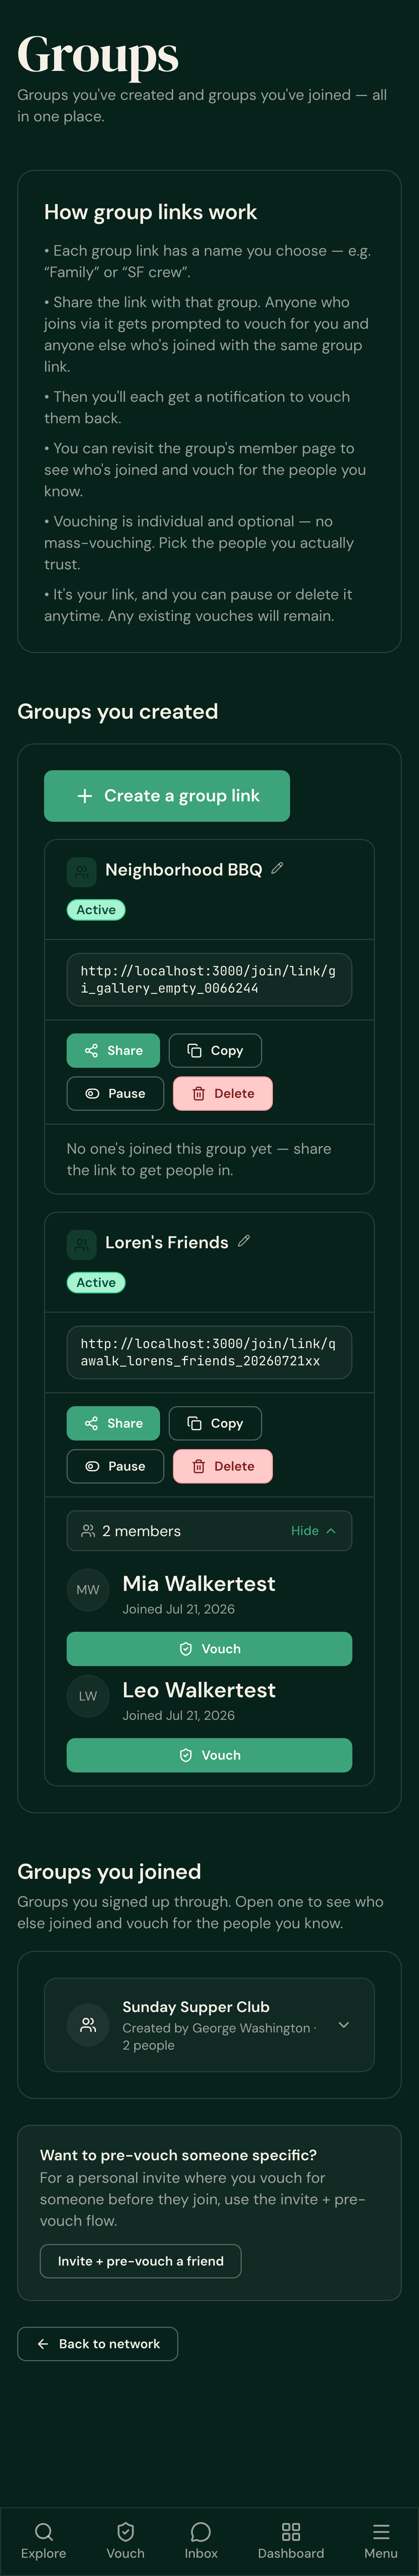This screenshot has width=419, height=2576.
Task: Pause the Loren's Friends group link
Action: [115, 1466]
